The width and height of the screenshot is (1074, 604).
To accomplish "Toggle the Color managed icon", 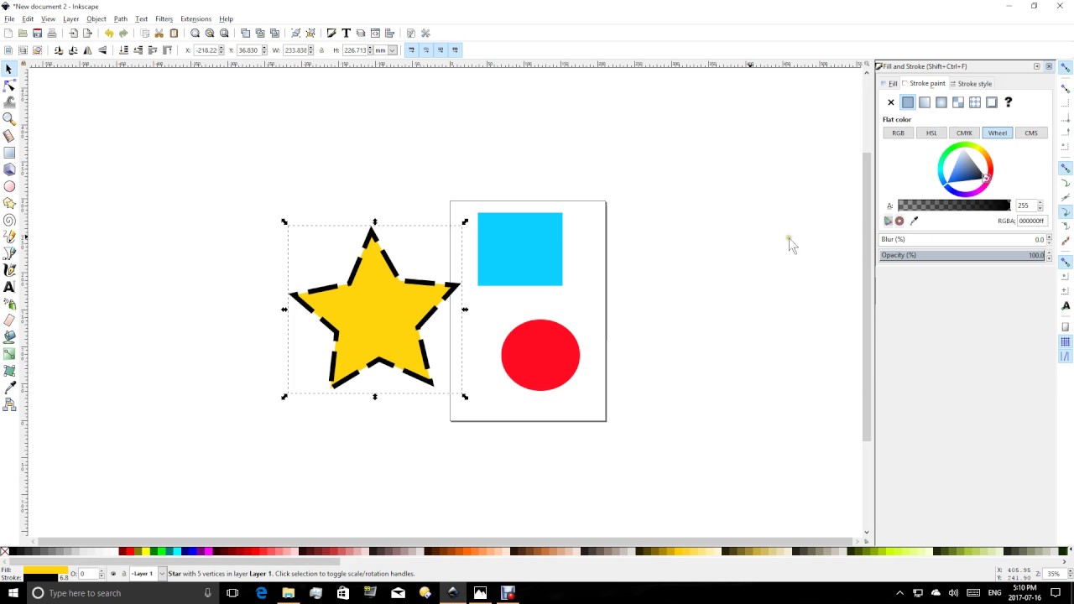I will point(888,221).
